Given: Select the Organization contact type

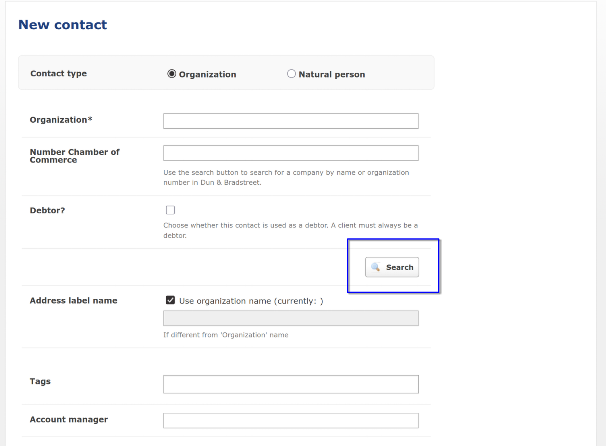Looking at the screenshot, I should [x=171, y=73].
